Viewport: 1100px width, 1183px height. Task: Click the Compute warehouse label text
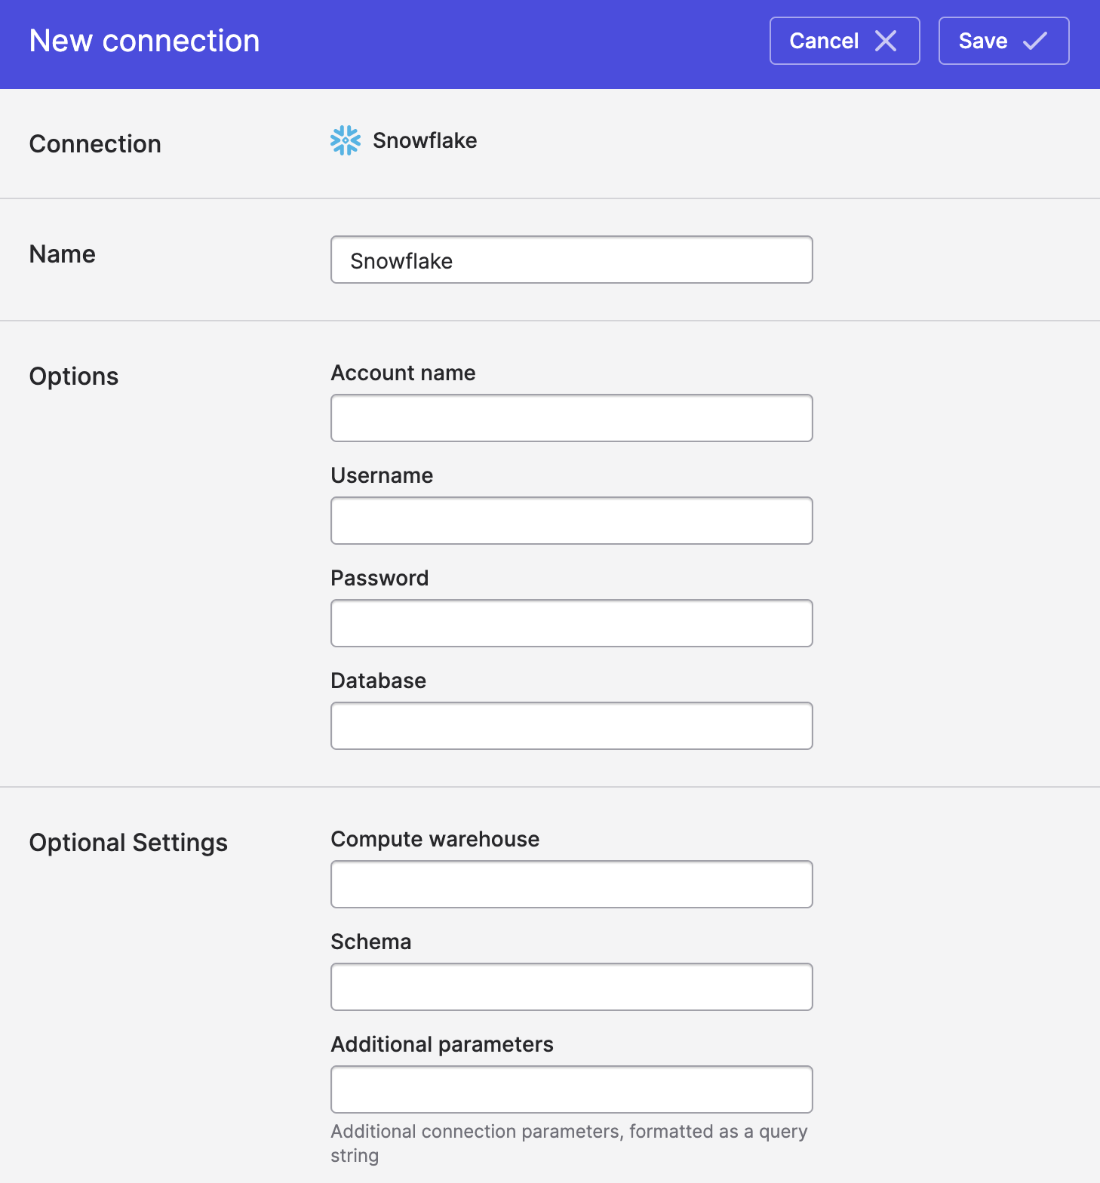pyautogui.click(x=435, y=839)
